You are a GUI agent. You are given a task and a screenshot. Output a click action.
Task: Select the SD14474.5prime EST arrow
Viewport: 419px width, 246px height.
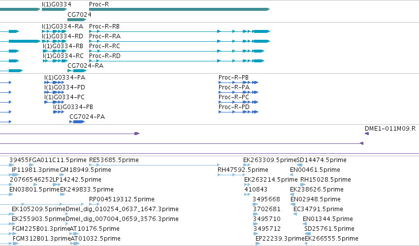[299, 165]
